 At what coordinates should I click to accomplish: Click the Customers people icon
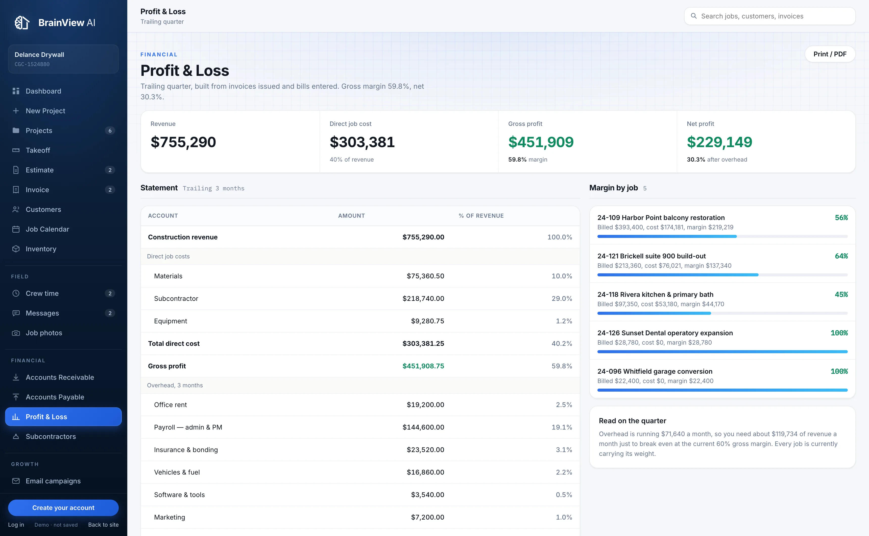point(16,210)
